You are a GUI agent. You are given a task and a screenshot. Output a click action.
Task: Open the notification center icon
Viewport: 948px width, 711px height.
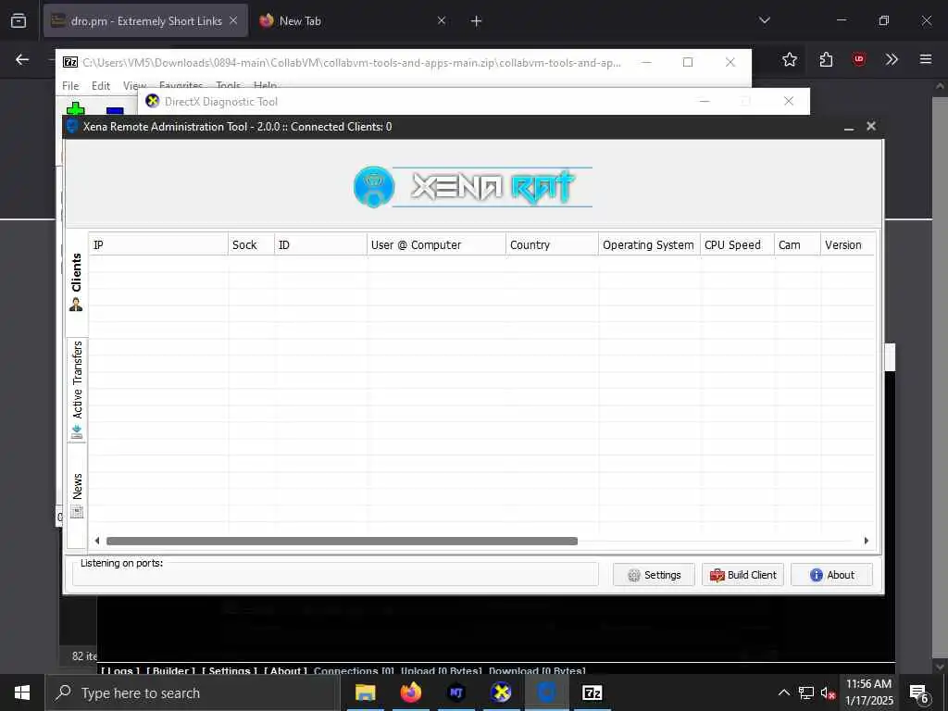coord(919,693)
